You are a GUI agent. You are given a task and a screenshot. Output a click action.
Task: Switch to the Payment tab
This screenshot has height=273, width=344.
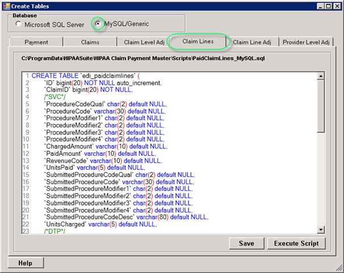click(x=36, y=42)
